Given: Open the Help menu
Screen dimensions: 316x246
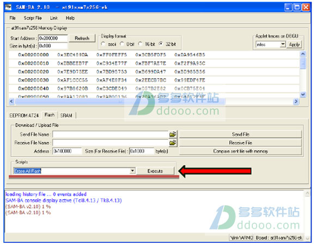Looking at the screenshot, I should click(70, 18).
